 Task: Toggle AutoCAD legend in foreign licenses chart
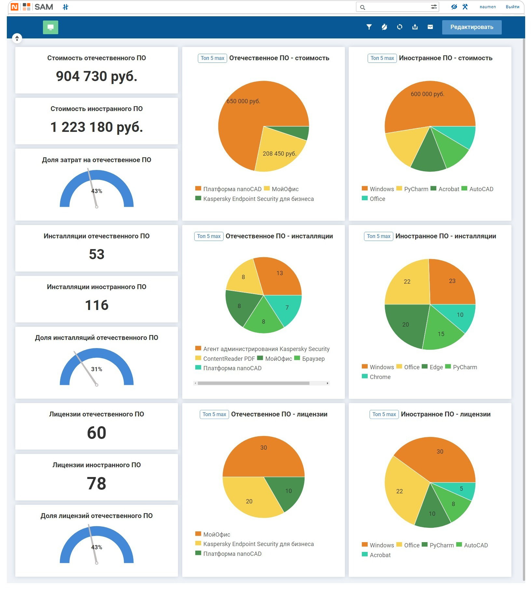[472, 545]
